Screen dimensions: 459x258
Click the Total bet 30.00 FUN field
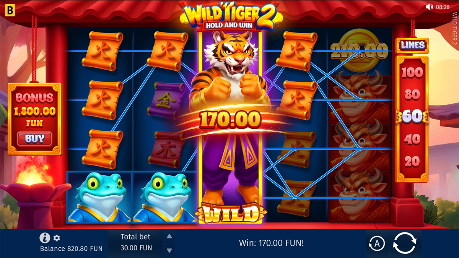136,242
